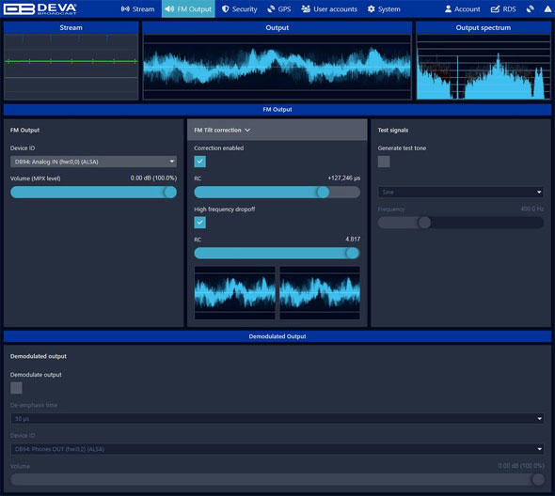Click the Output spectrum display
Image resolution: width=555 pixels, height=496 pixels.
484,67
